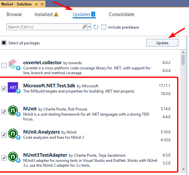Select the NUnit3TestAdapter package title

point(45,155)
